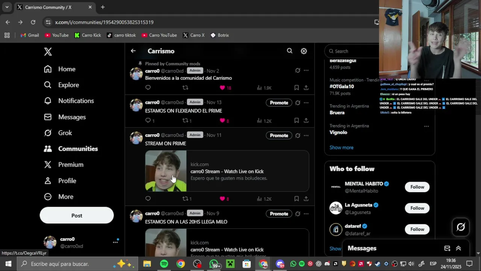Open a new browser tab
The width and height of the screenshot is (481, 271).
pos(103,7)
